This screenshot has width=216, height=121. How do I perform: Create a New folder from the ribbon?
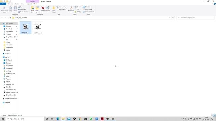click(54, 9)
